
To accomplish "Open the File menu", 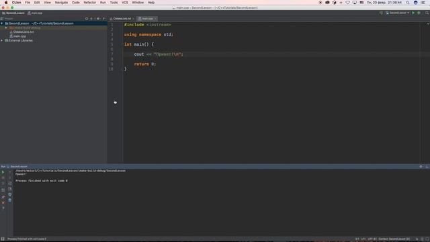I will point(28,3).
